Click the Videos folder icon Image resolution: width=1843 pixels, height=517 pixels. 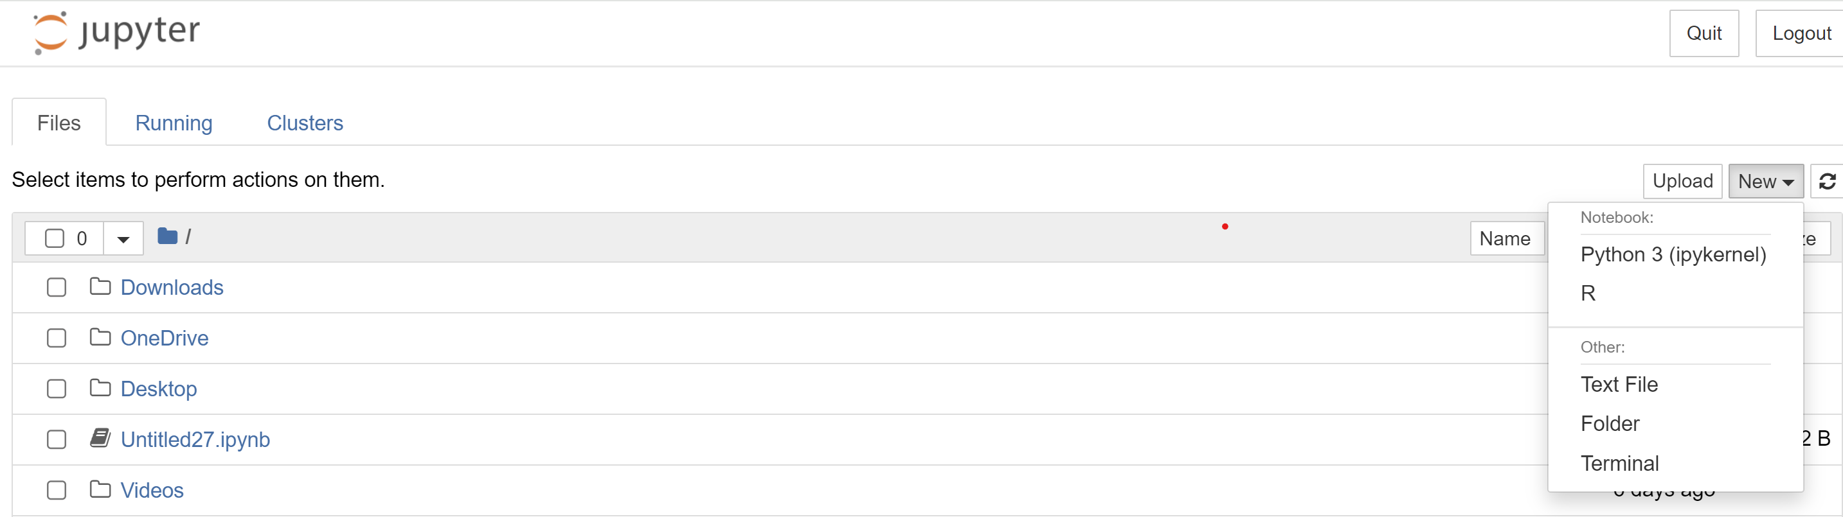tap(100, 490)
